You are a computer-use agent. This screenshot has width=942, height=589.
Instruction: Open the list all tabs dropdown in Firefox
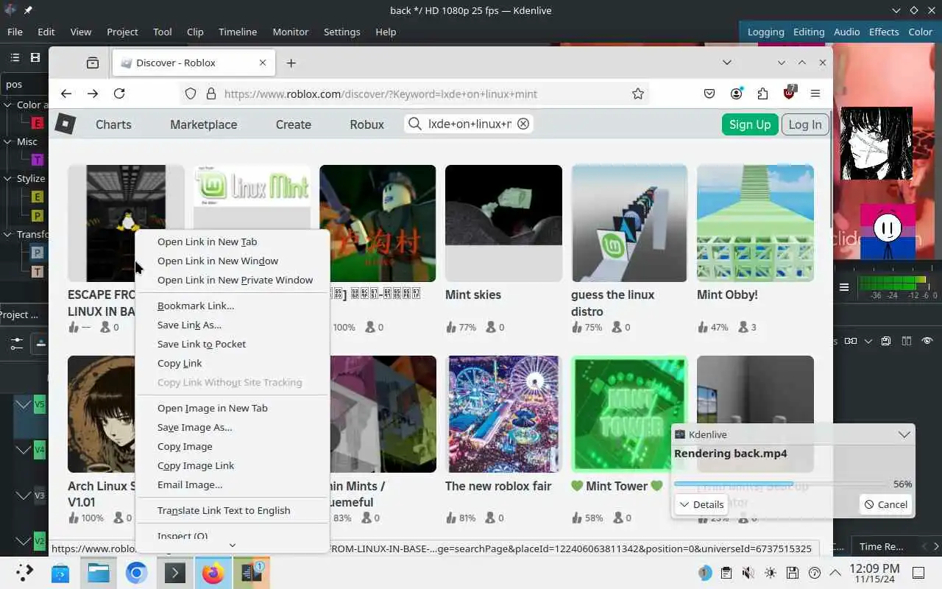(x=726, y=63)
